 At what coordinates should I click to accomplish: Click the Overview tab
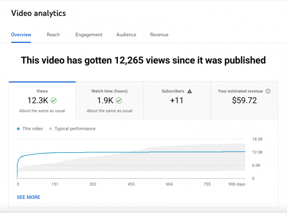(21, 35)
